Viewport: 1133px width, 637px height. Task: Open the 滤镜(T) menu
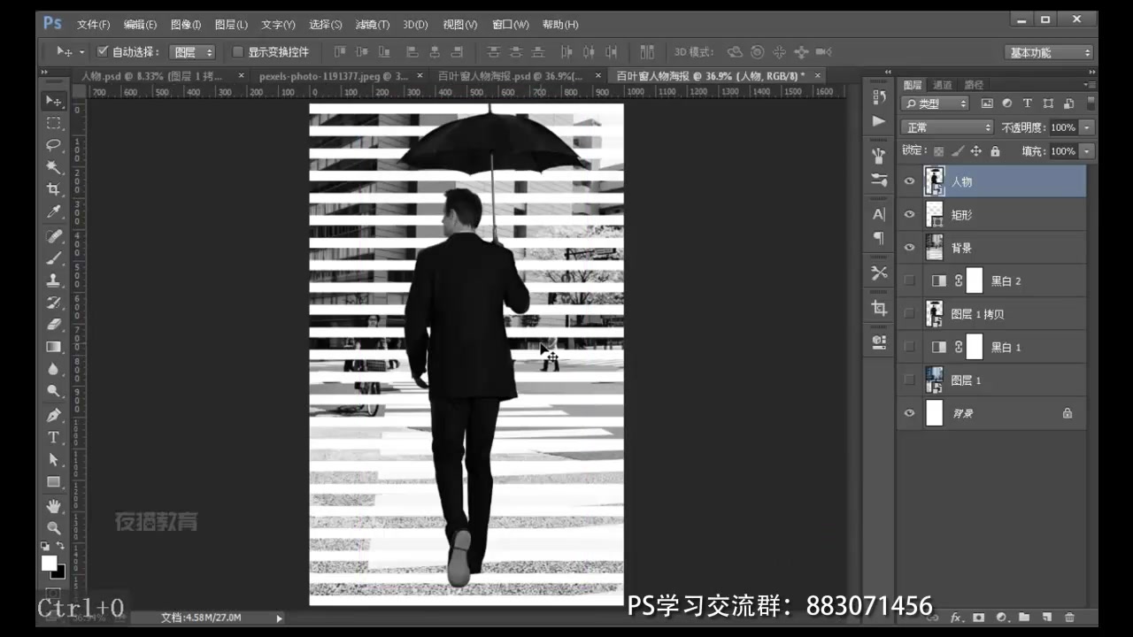372,24
